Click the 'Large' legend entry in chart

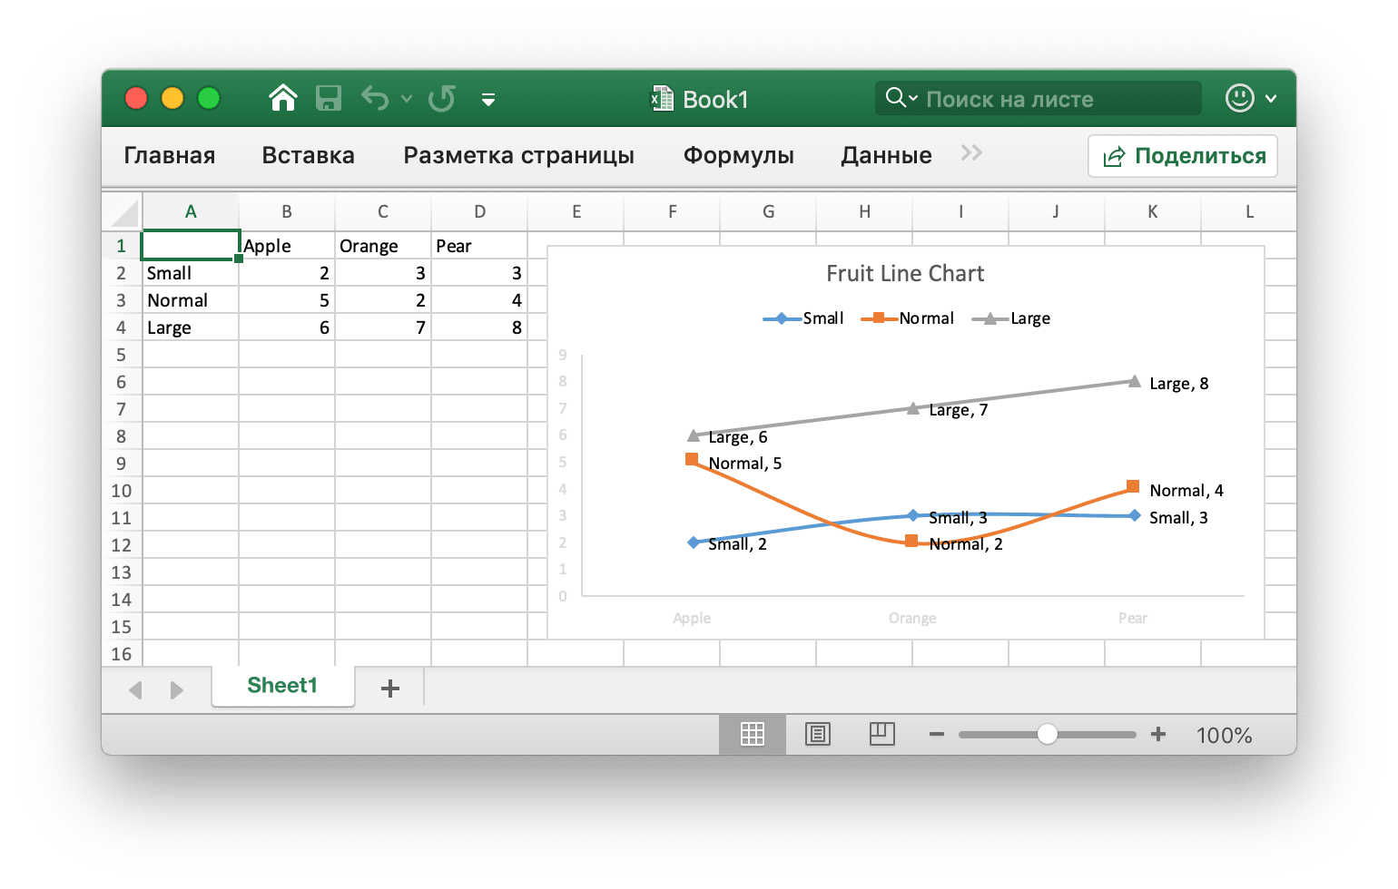(x=1011, y=318)
